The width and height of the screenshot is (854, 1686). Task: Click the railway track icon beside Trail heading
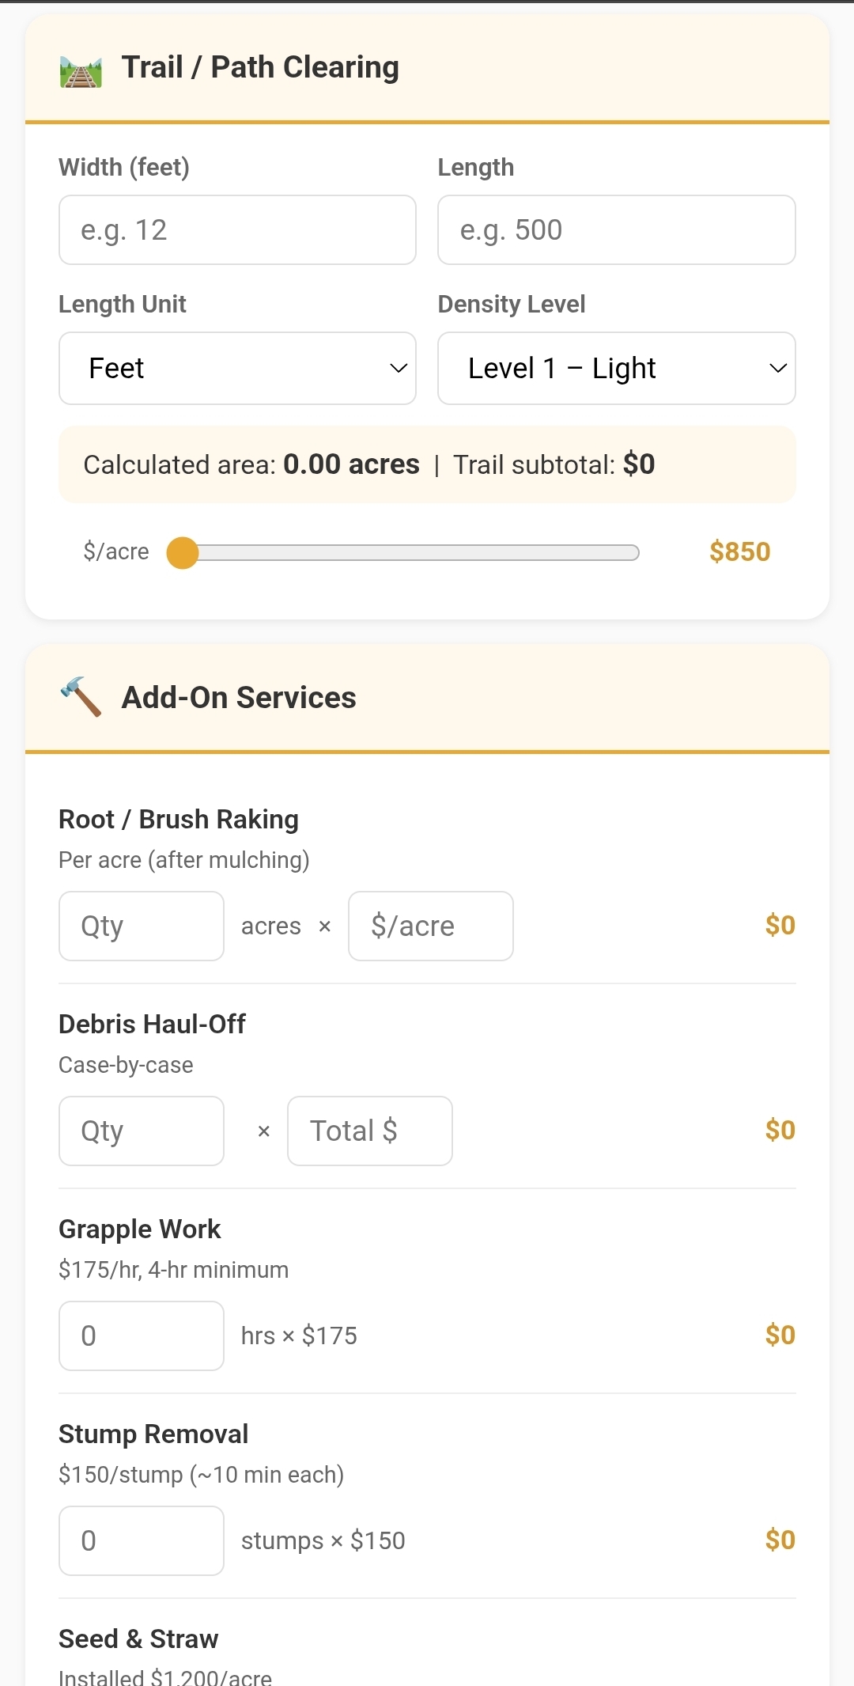click(81, 71)
